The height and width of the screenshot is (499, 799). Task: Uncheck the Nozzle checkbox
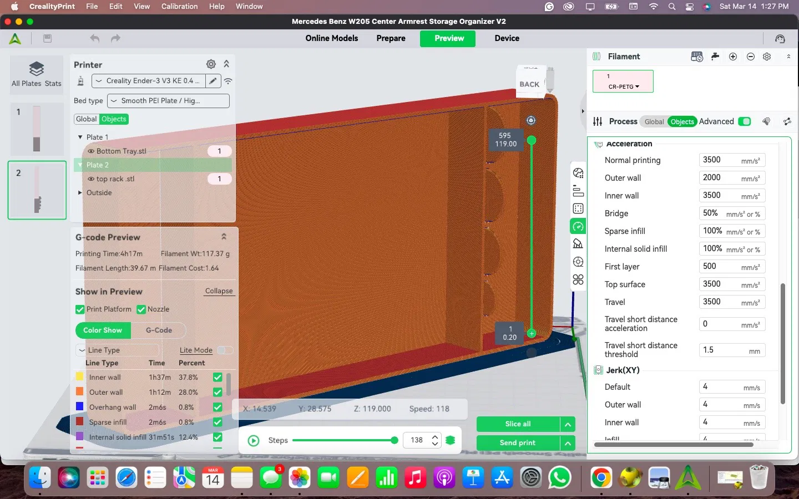click(141, 309)
